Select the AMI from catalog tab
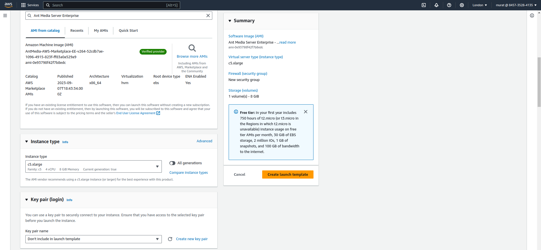 pos(45,31)
